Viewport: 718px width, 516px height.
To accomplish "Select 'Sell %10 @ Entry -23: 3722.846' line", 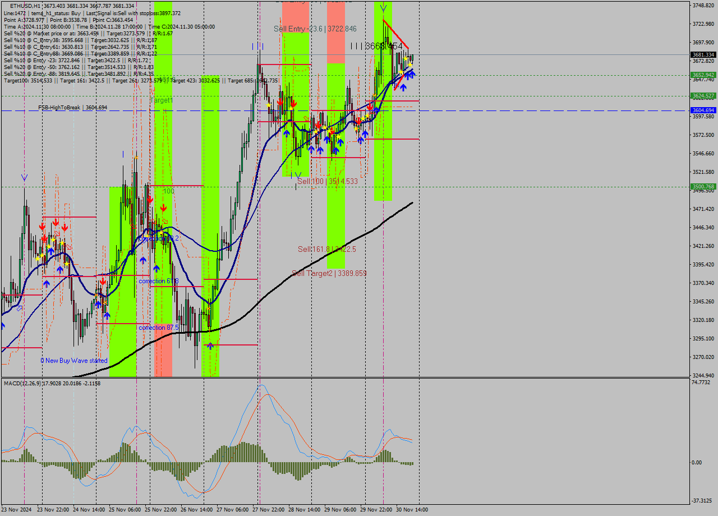I will [x=76, y=60].
